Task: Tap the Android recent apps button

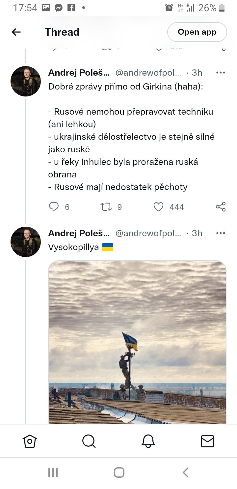Action: [x=53, y=472]
